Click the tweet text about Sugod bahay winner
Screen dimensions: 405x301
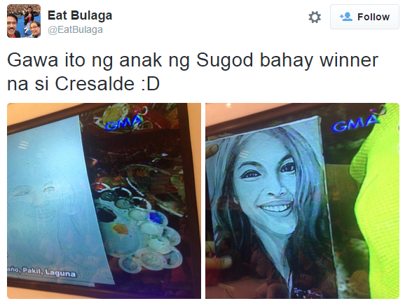193,71
